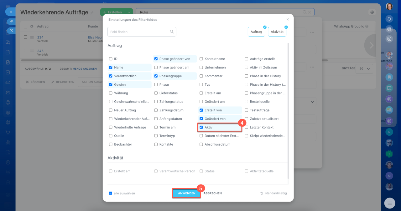
Task: Copy link via the chain icon on slider edge
Action: pos(11,22)
